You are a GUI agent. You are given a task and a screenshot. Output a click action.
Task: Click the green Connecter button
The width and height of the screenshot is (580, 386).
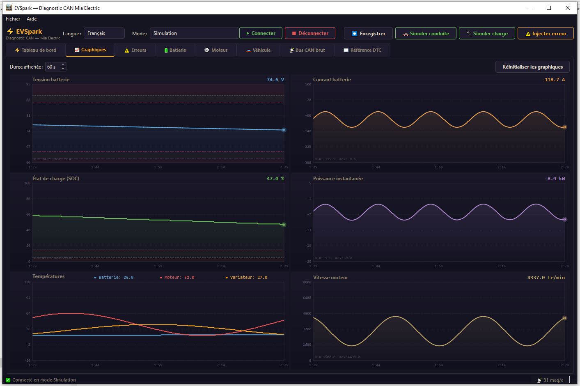261,33
